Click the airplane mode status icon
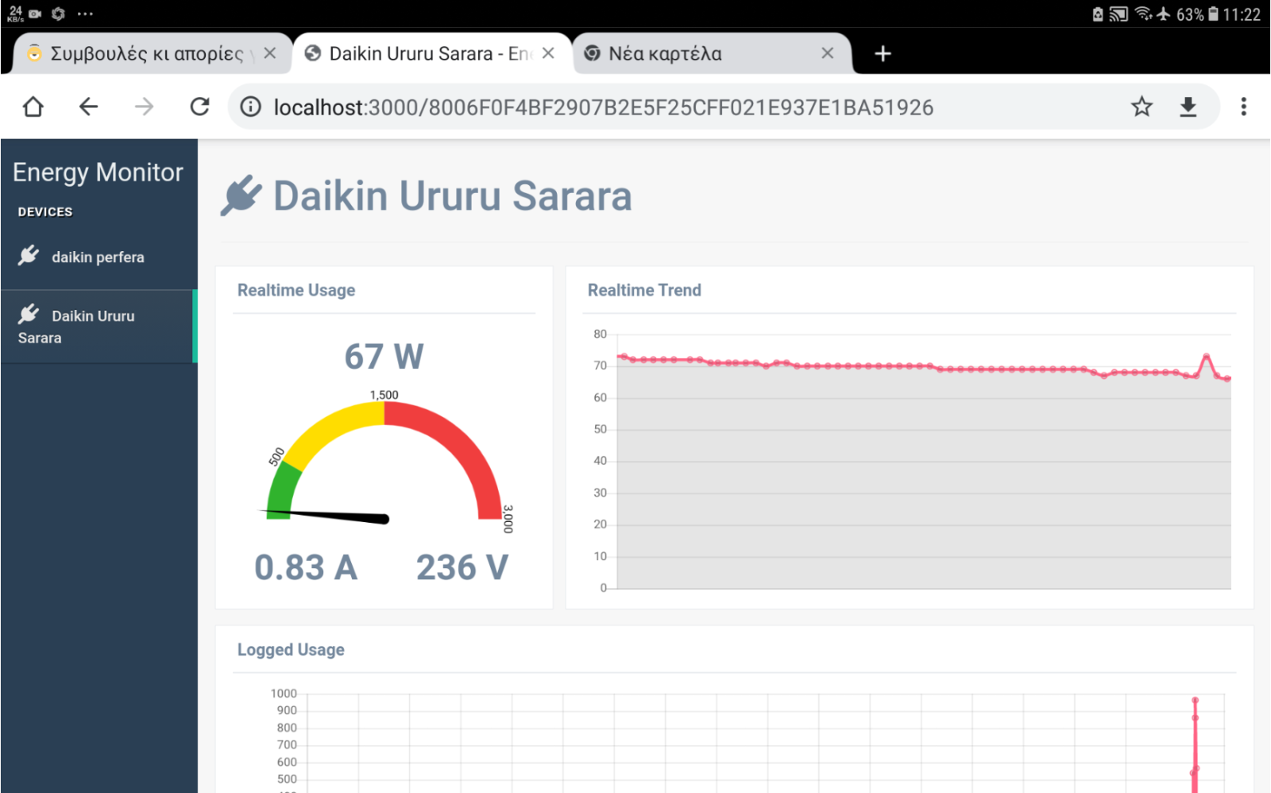The width and height of the screenshot is (1271, 793). point(1164,14)
